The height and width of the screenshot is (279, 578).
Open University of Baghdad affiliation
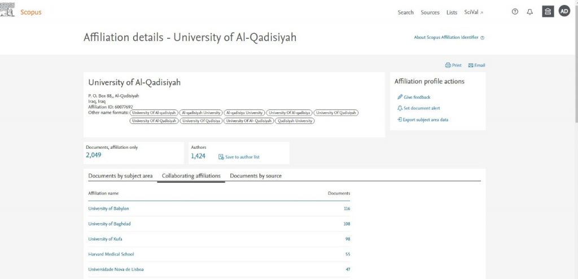[x=109, y=224]
